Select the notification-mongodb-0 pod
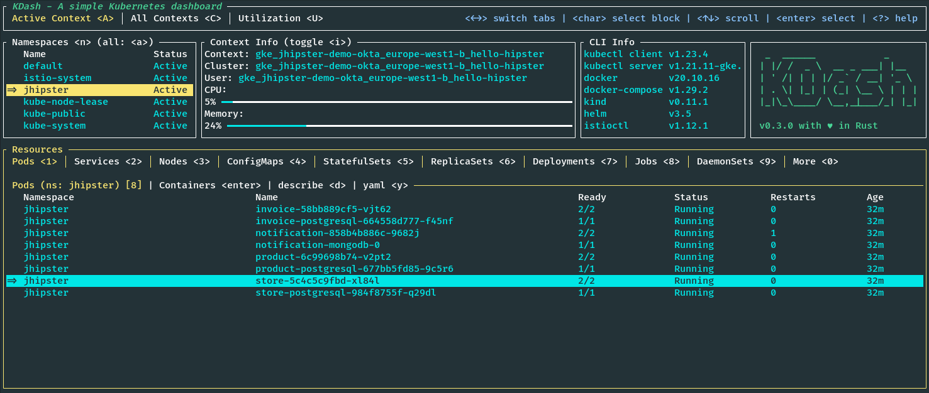Viewport: 929px width, 393px height. point(317,245)
